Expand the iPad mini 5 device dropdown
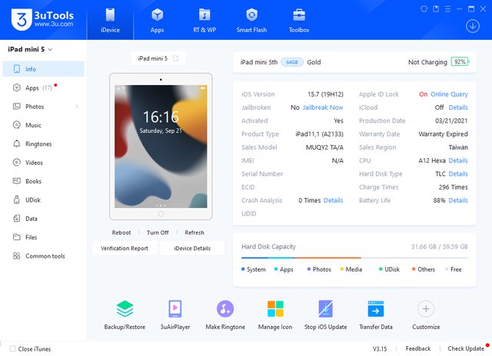492x356 pixels. [x=51, y=49]
